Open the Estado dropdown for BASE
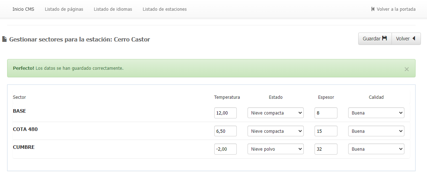Viewport: 427px width, 180px height. click(275, 113)
